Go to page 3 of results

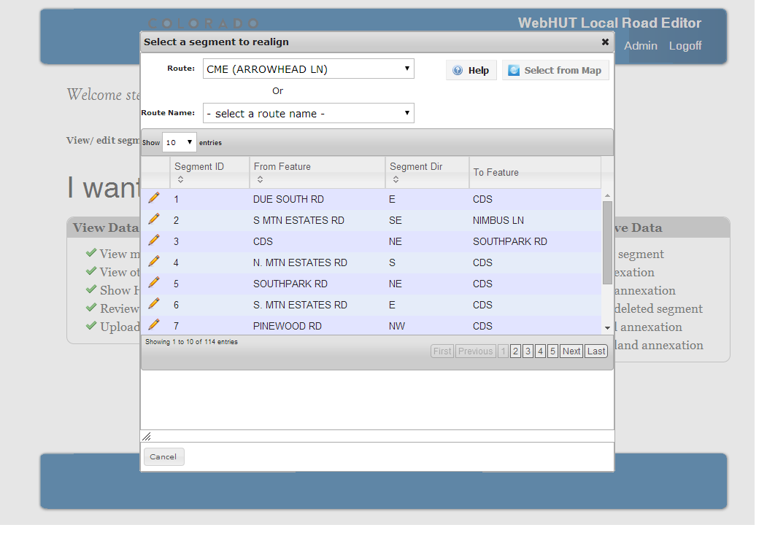528,351
